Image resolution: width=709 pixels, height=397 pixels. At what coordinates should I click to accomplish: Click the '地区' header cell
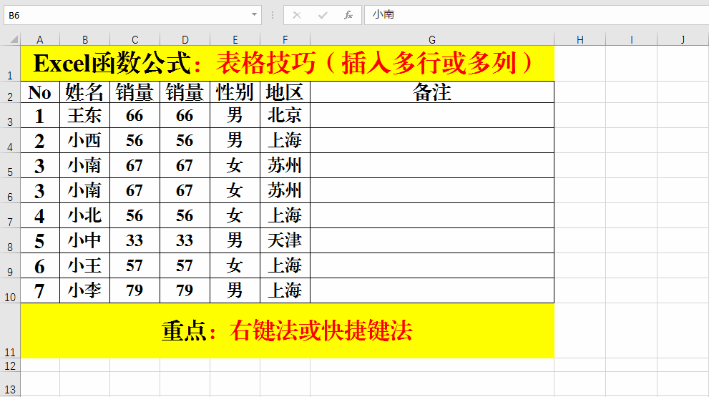[x=285, y=92]
